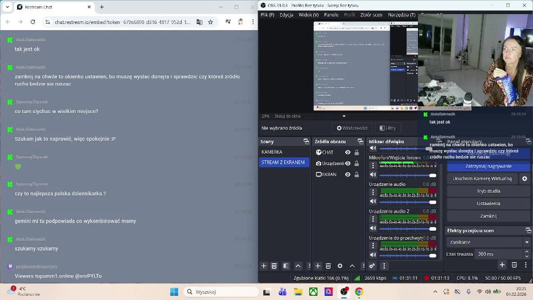Click Zamknij button in control panel

488,216
